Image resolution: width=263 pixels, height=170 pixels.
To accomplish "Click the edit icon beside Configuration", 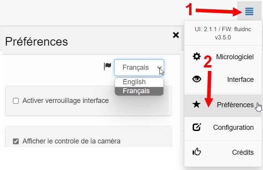I will click(x=197, y=127).
